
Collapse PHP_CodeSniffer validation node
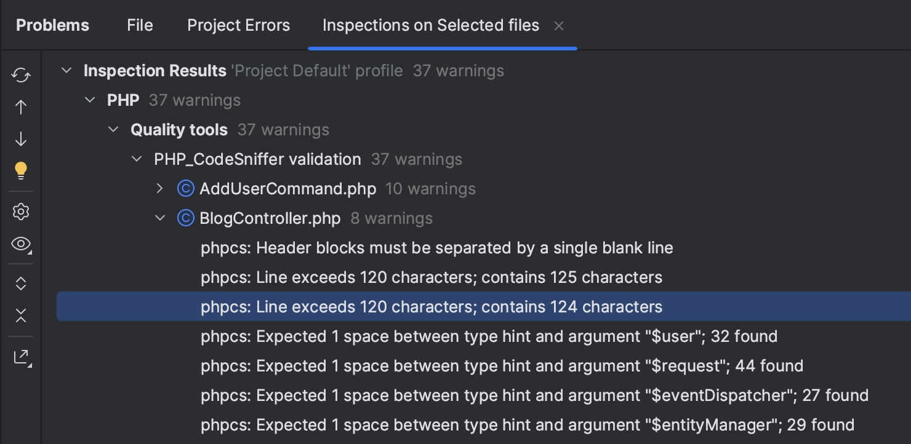click(137, 159)
